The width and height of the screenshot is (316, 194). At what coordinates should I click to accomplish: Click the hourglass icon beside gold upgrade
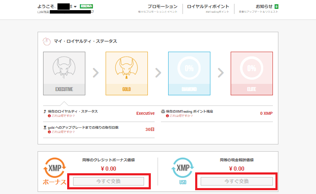click(x=45, y=127)
